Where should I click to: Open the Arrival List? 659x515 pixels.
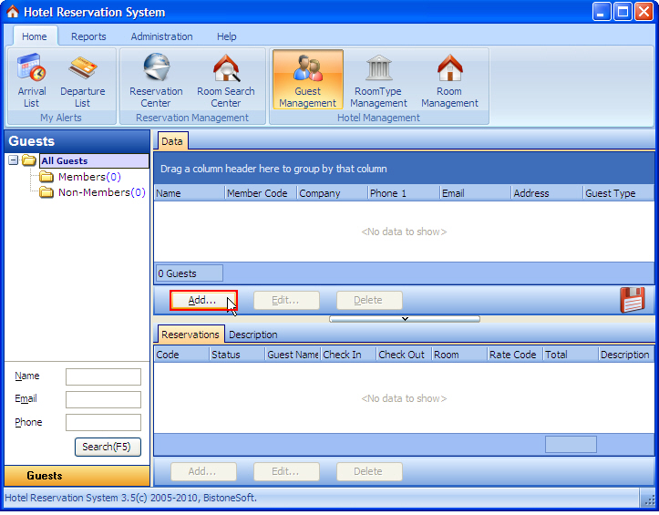32,80
